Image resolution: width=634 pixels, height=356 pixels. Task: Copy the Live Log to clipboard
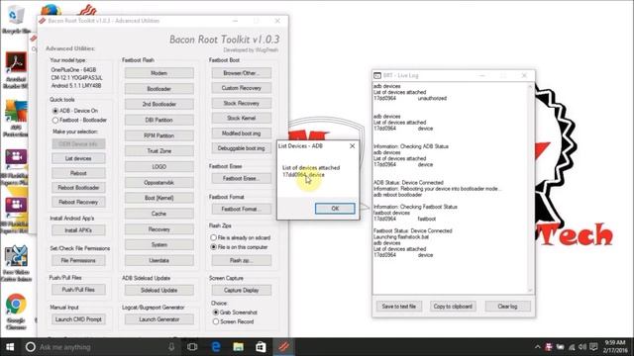tap(453, 307)
